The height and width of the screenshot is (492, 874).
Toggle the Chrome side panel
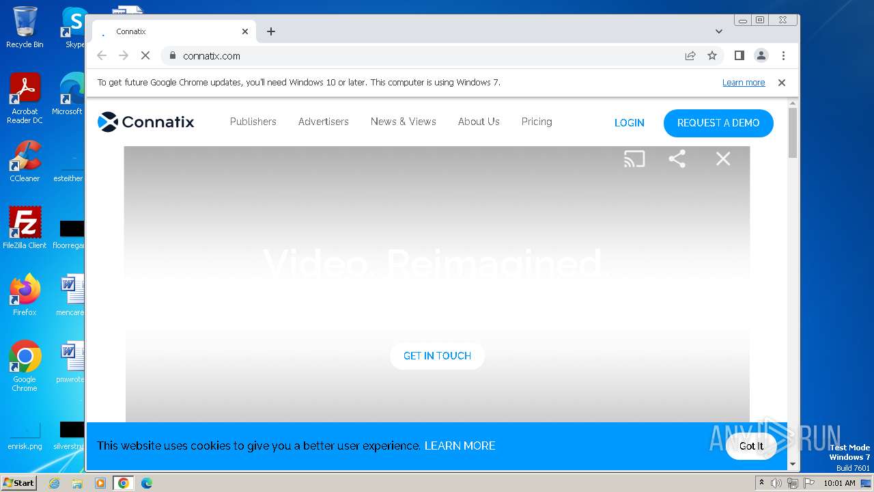pyautogui.click(x=739, y=56)
